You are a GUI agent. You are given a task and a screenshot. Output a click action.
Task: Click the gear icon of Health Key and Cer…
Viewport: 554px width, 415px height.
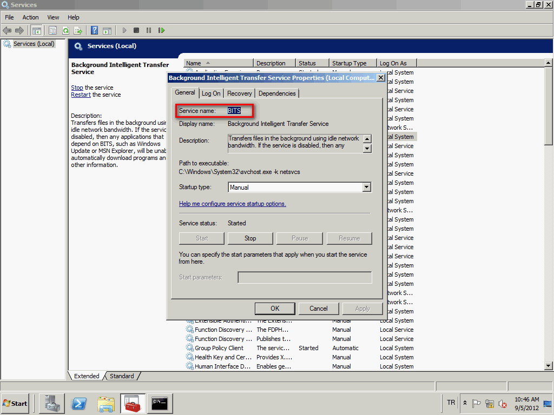(x=190, y=357)
